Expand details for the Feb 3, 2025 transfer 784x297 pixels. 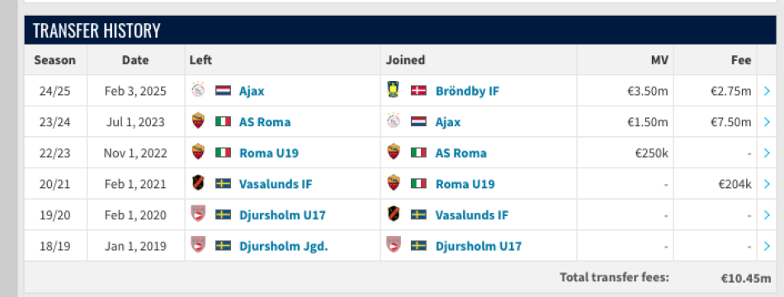click(x=767, y=91)
